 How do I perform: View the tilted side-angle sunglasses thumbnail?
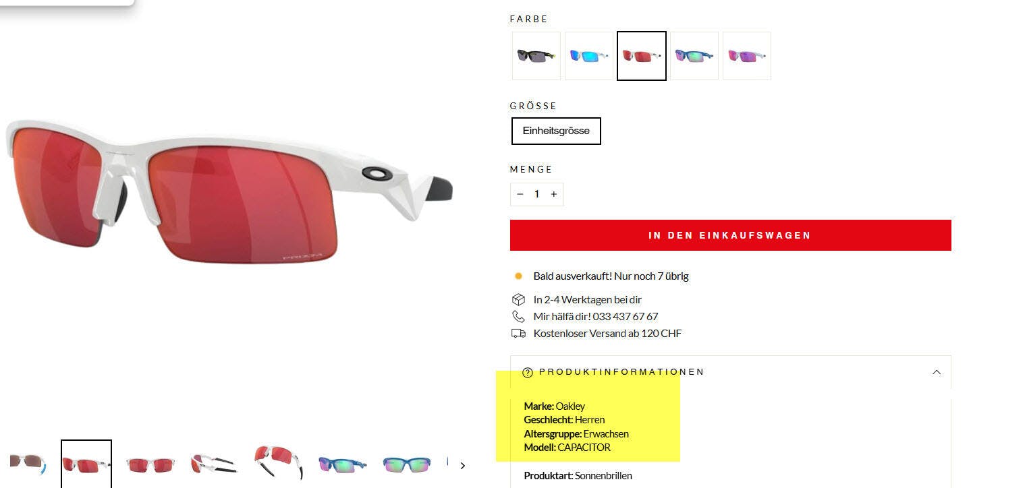pyautogui.click(x=279, y=464)
